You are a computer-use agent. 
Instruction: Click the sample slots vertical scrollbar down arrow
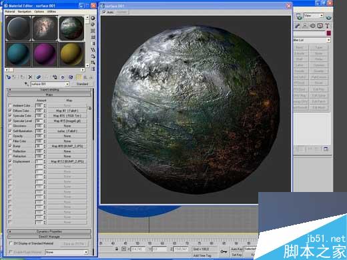tap(87, 65)
